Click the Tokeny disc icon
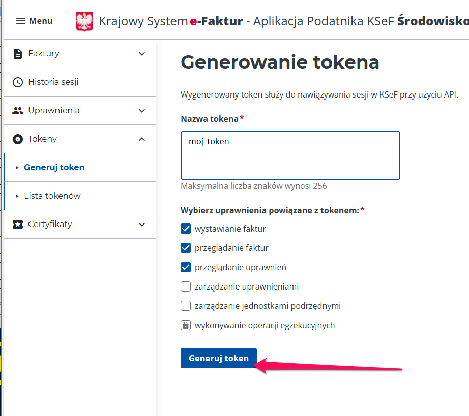This screenshot has height=416, width=469. 18,139
